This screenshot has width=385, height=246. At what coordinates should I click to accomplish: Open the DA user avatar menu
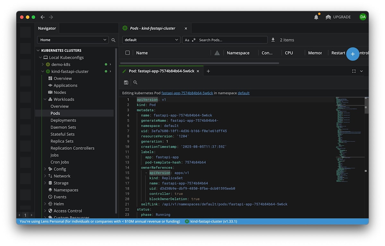363,17
